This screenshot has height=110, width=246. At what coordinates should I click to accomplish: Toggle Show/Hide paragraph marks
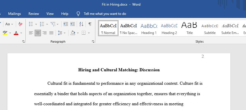pyautogui.click(x=90, y=24)
